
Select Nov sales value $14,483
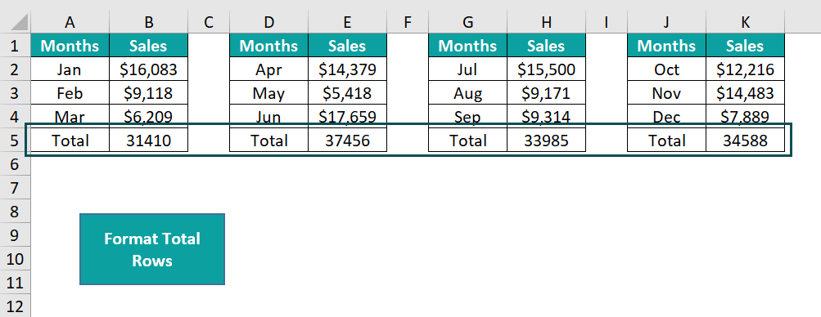click(745, 93)
